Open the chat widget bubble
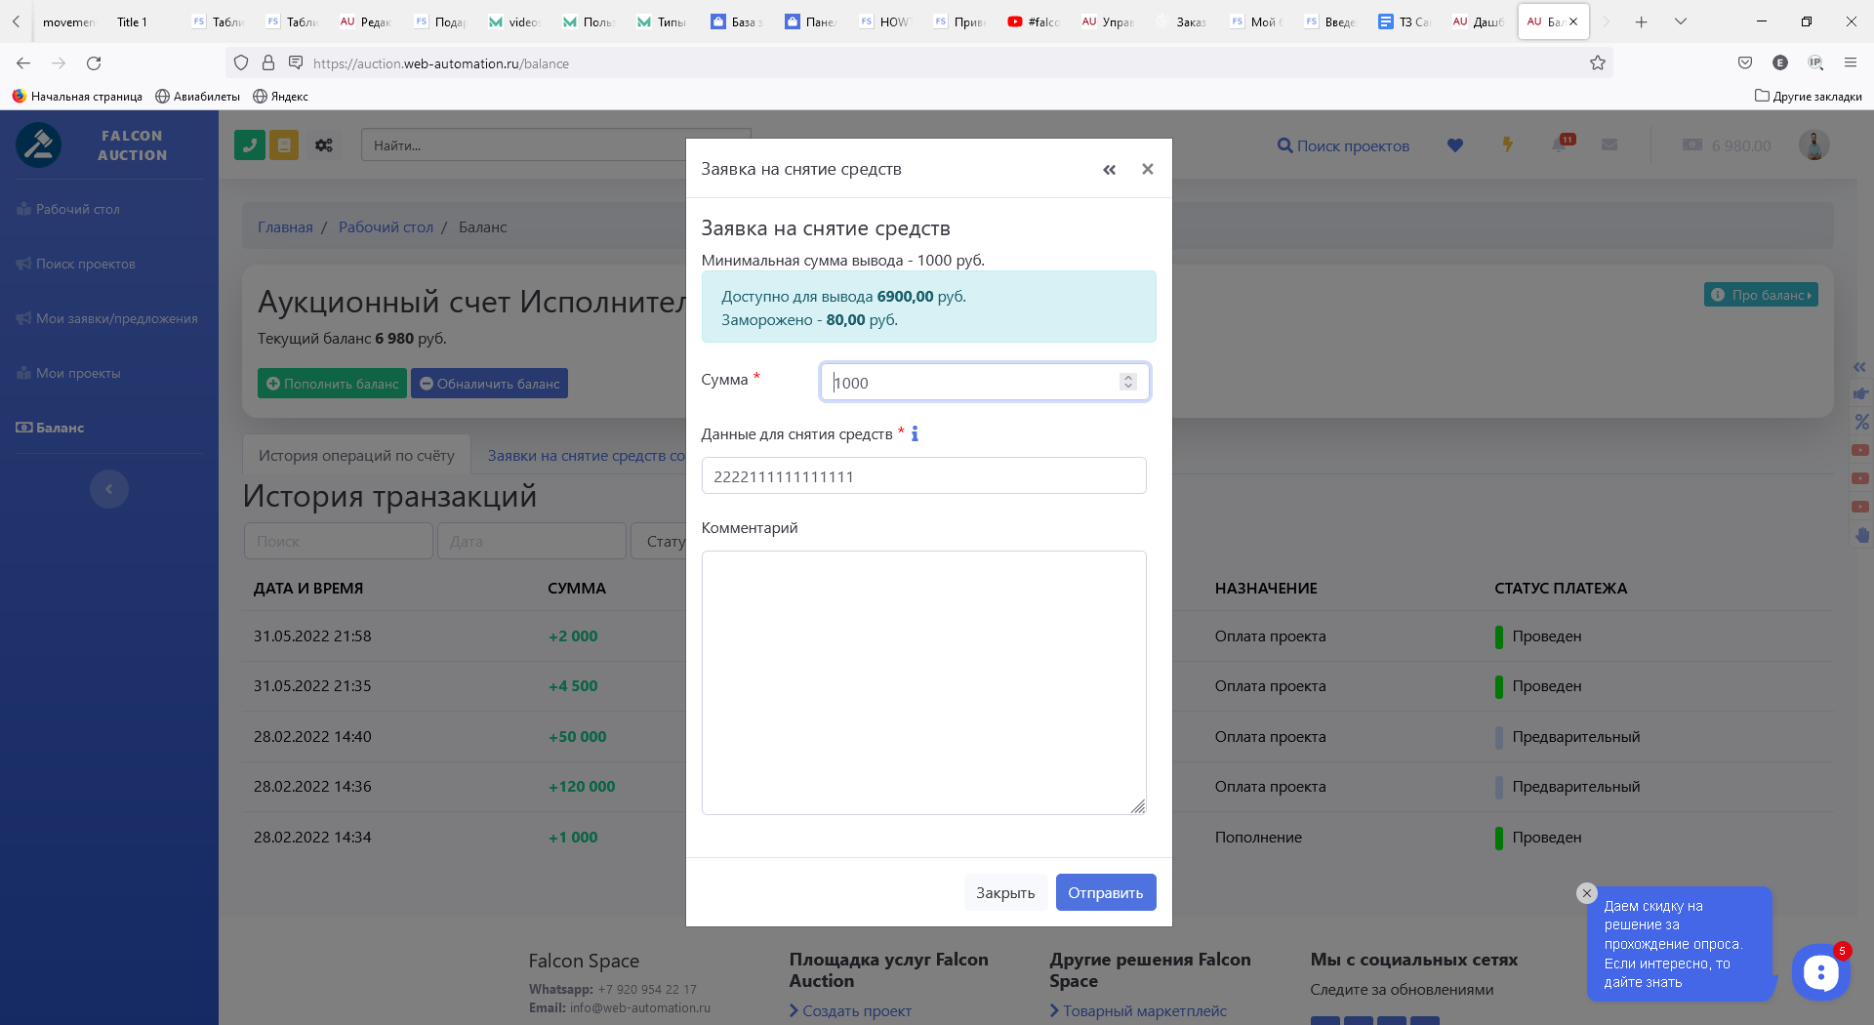The width and height of the screenshot is (1874, 1025). pos(1820,972)
